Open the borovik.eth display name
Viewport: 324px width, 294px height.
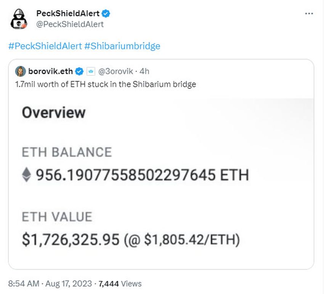[50, 71]
